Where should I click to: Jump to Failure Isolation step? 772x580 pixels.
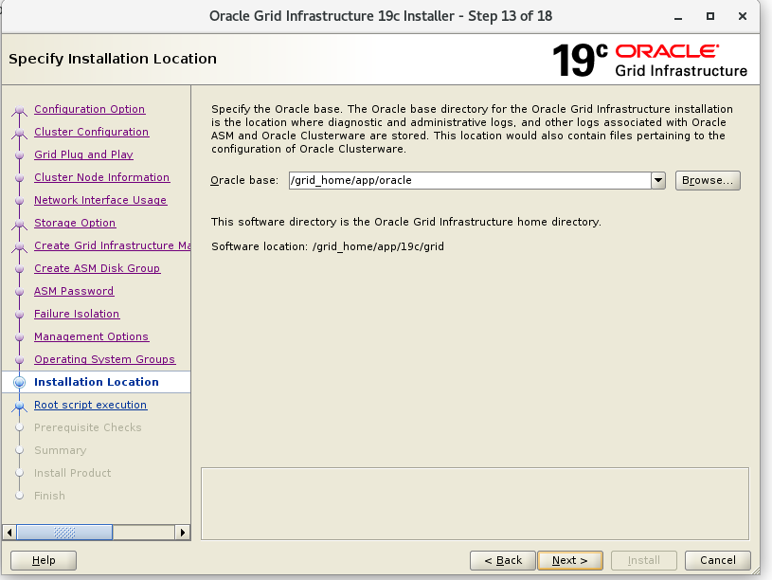coord(77,314)
